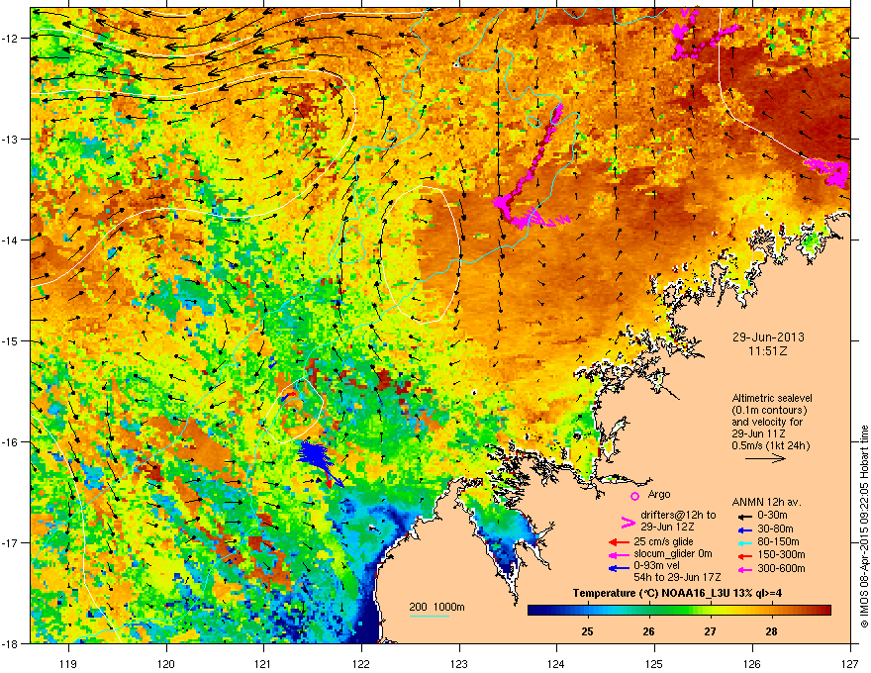Image resolution: width=871 pixels, height=673 pixels.
Task: Click the '0-30m' depth label
Action: click(x=773, y=516)
